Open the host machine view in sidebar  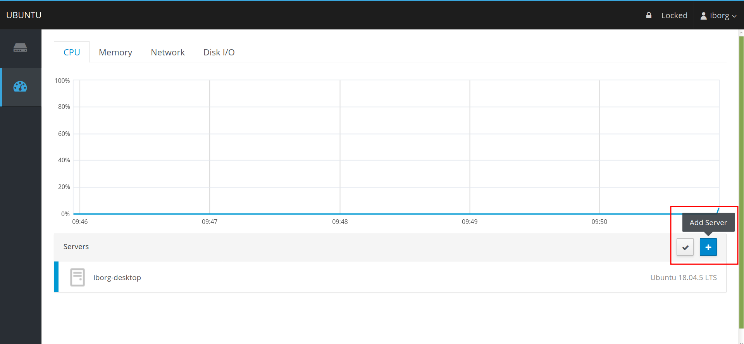click(x=20, y=48)
